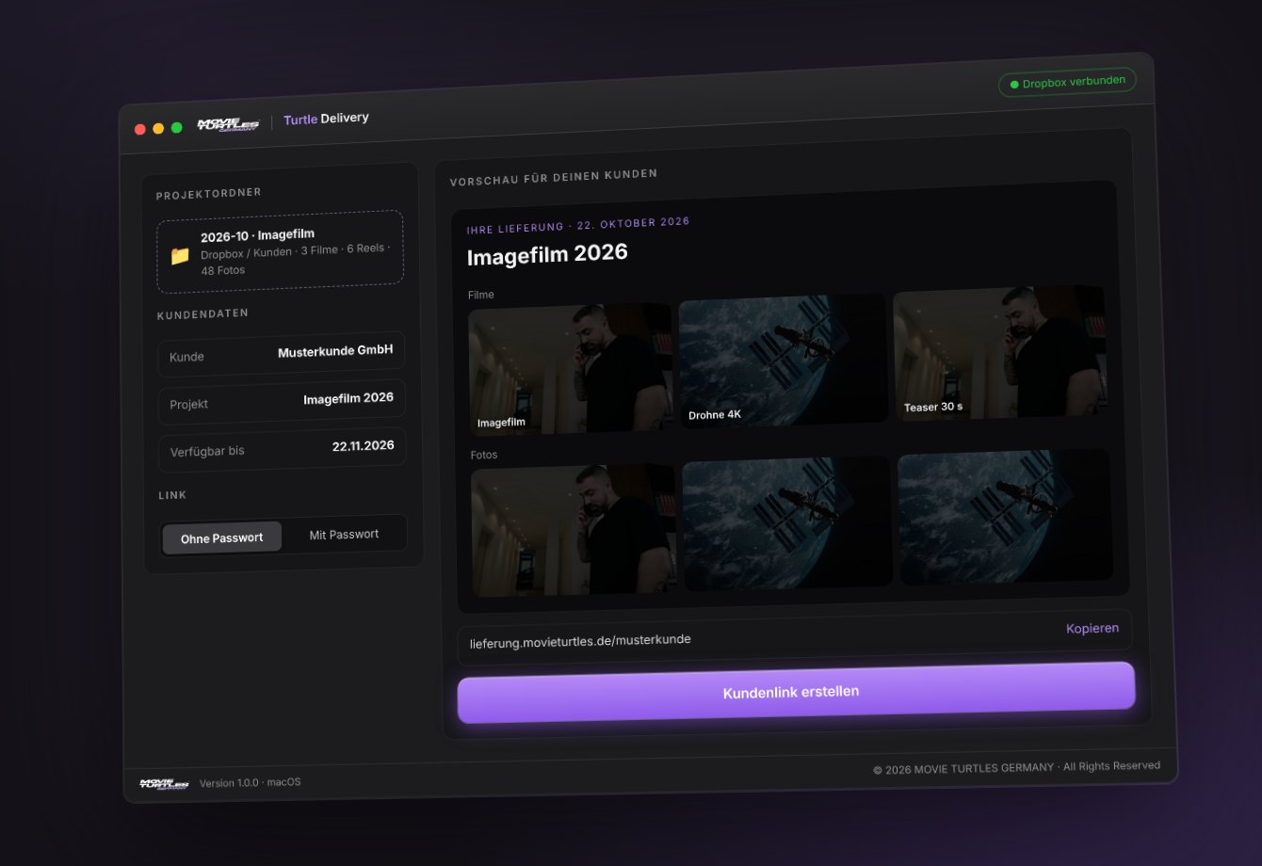This screenshot has width=1262, height=866.
Task: Click the Verfügbar bis date field
Action: click(x=282, y=448)
